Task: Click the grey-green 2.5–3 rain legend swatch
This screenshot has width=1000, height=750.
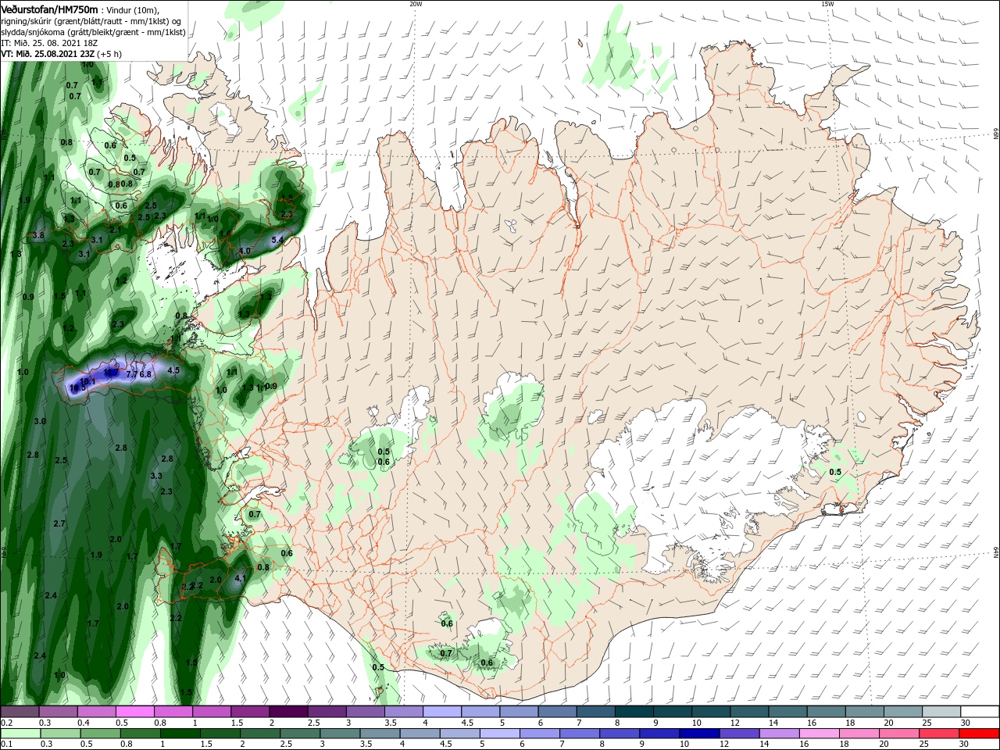Action: click(x=299, y=734)
